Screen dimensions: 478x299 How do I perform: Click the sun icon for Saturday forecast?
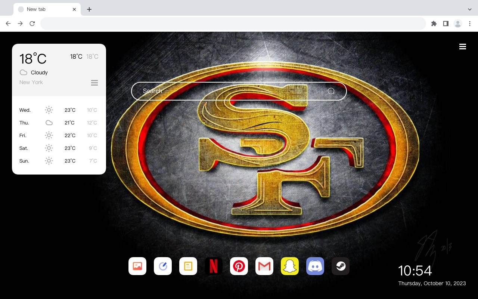(49, 148)
